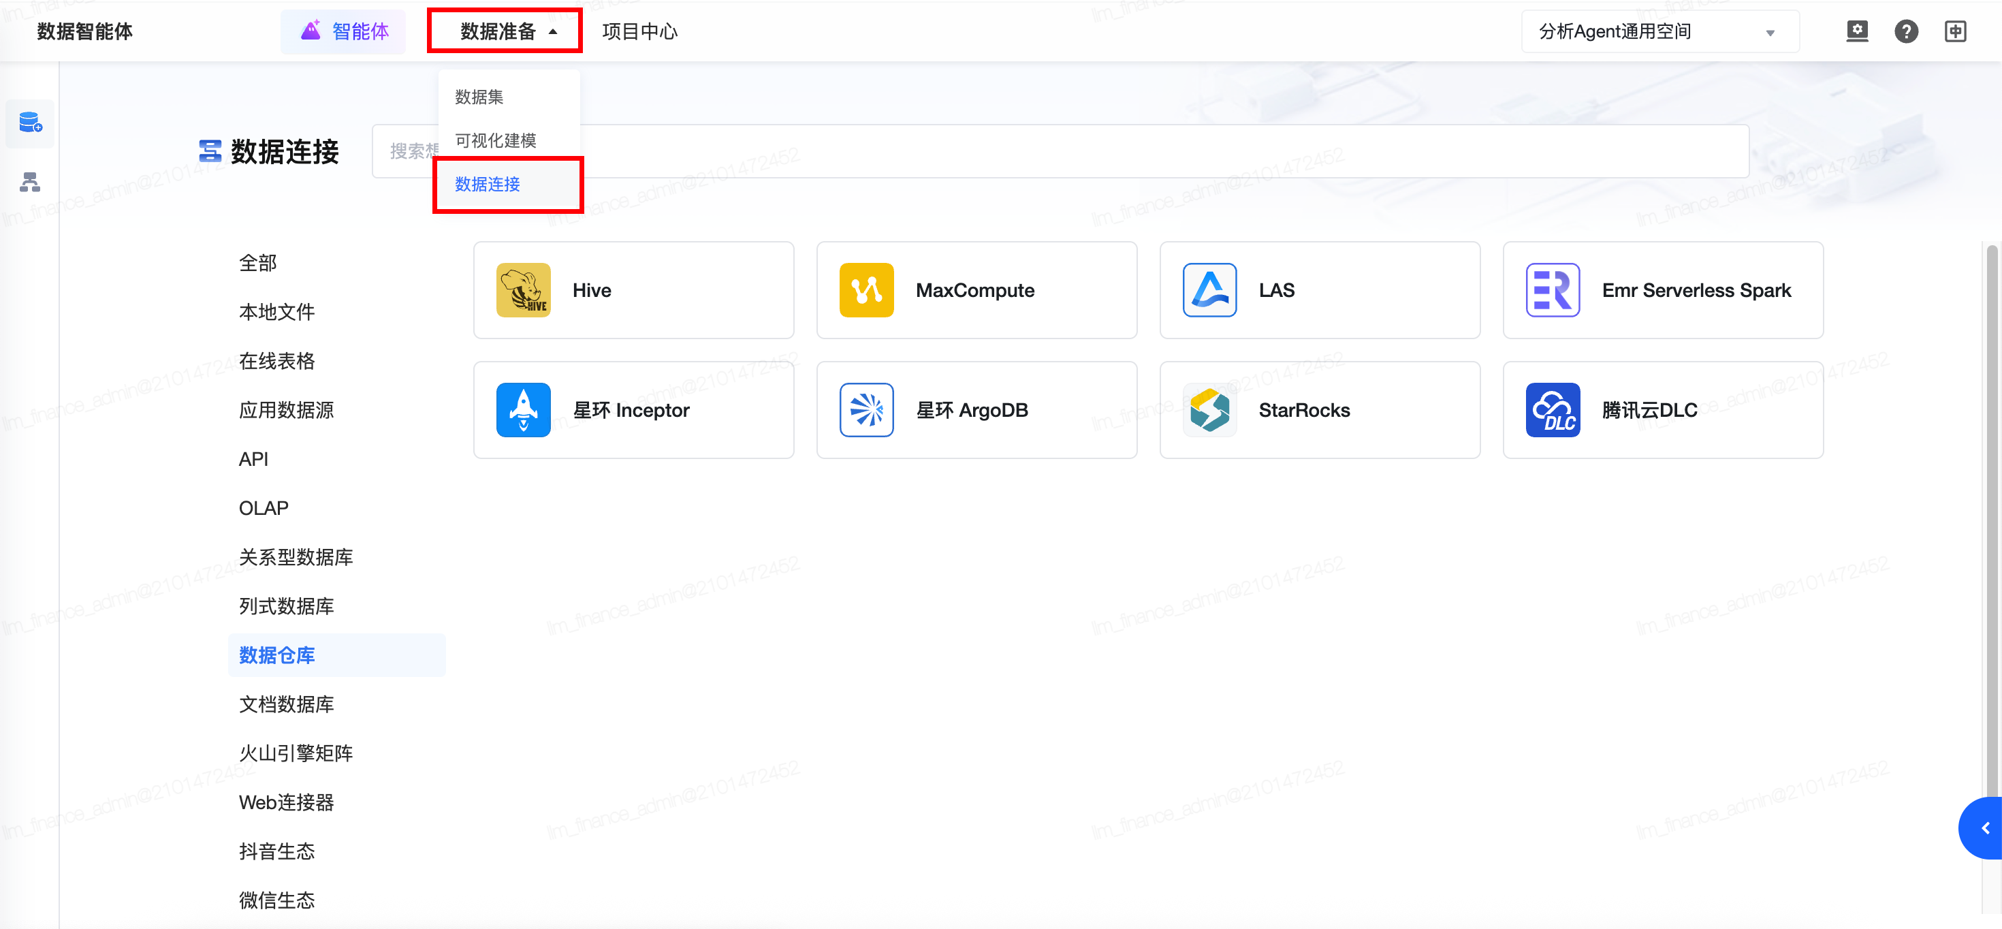Open the Hive connector card label

(x=592, y=290)
